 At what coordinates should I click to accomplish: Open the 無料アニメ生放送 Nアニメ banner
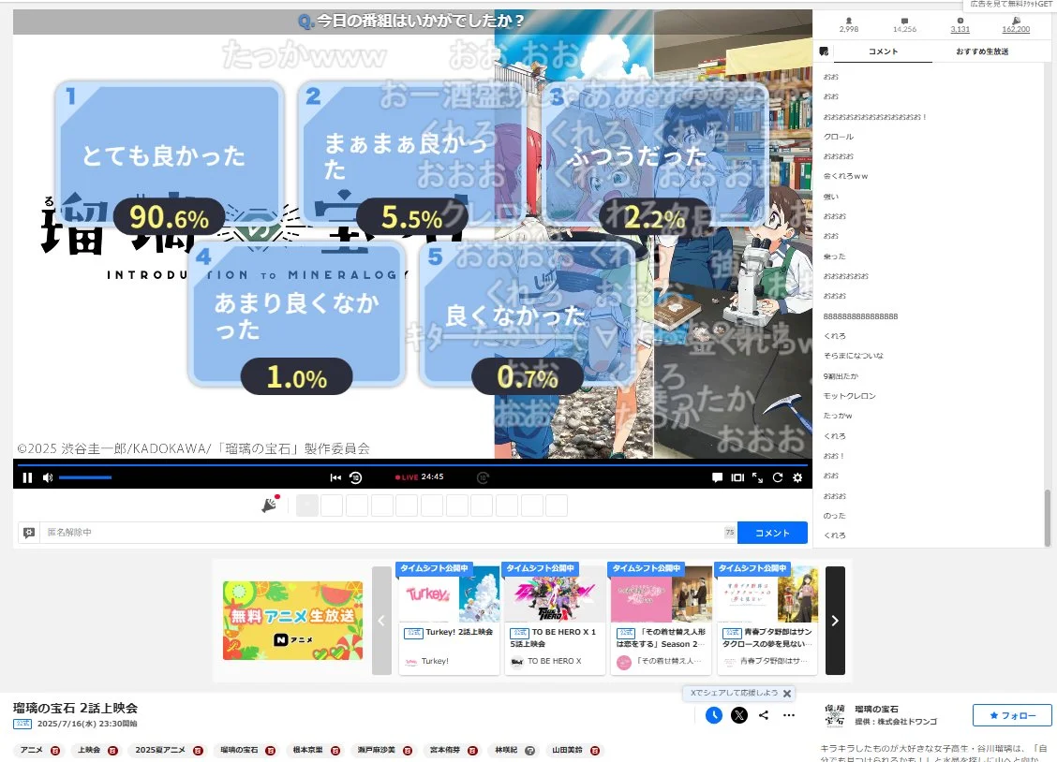(292, 621)
